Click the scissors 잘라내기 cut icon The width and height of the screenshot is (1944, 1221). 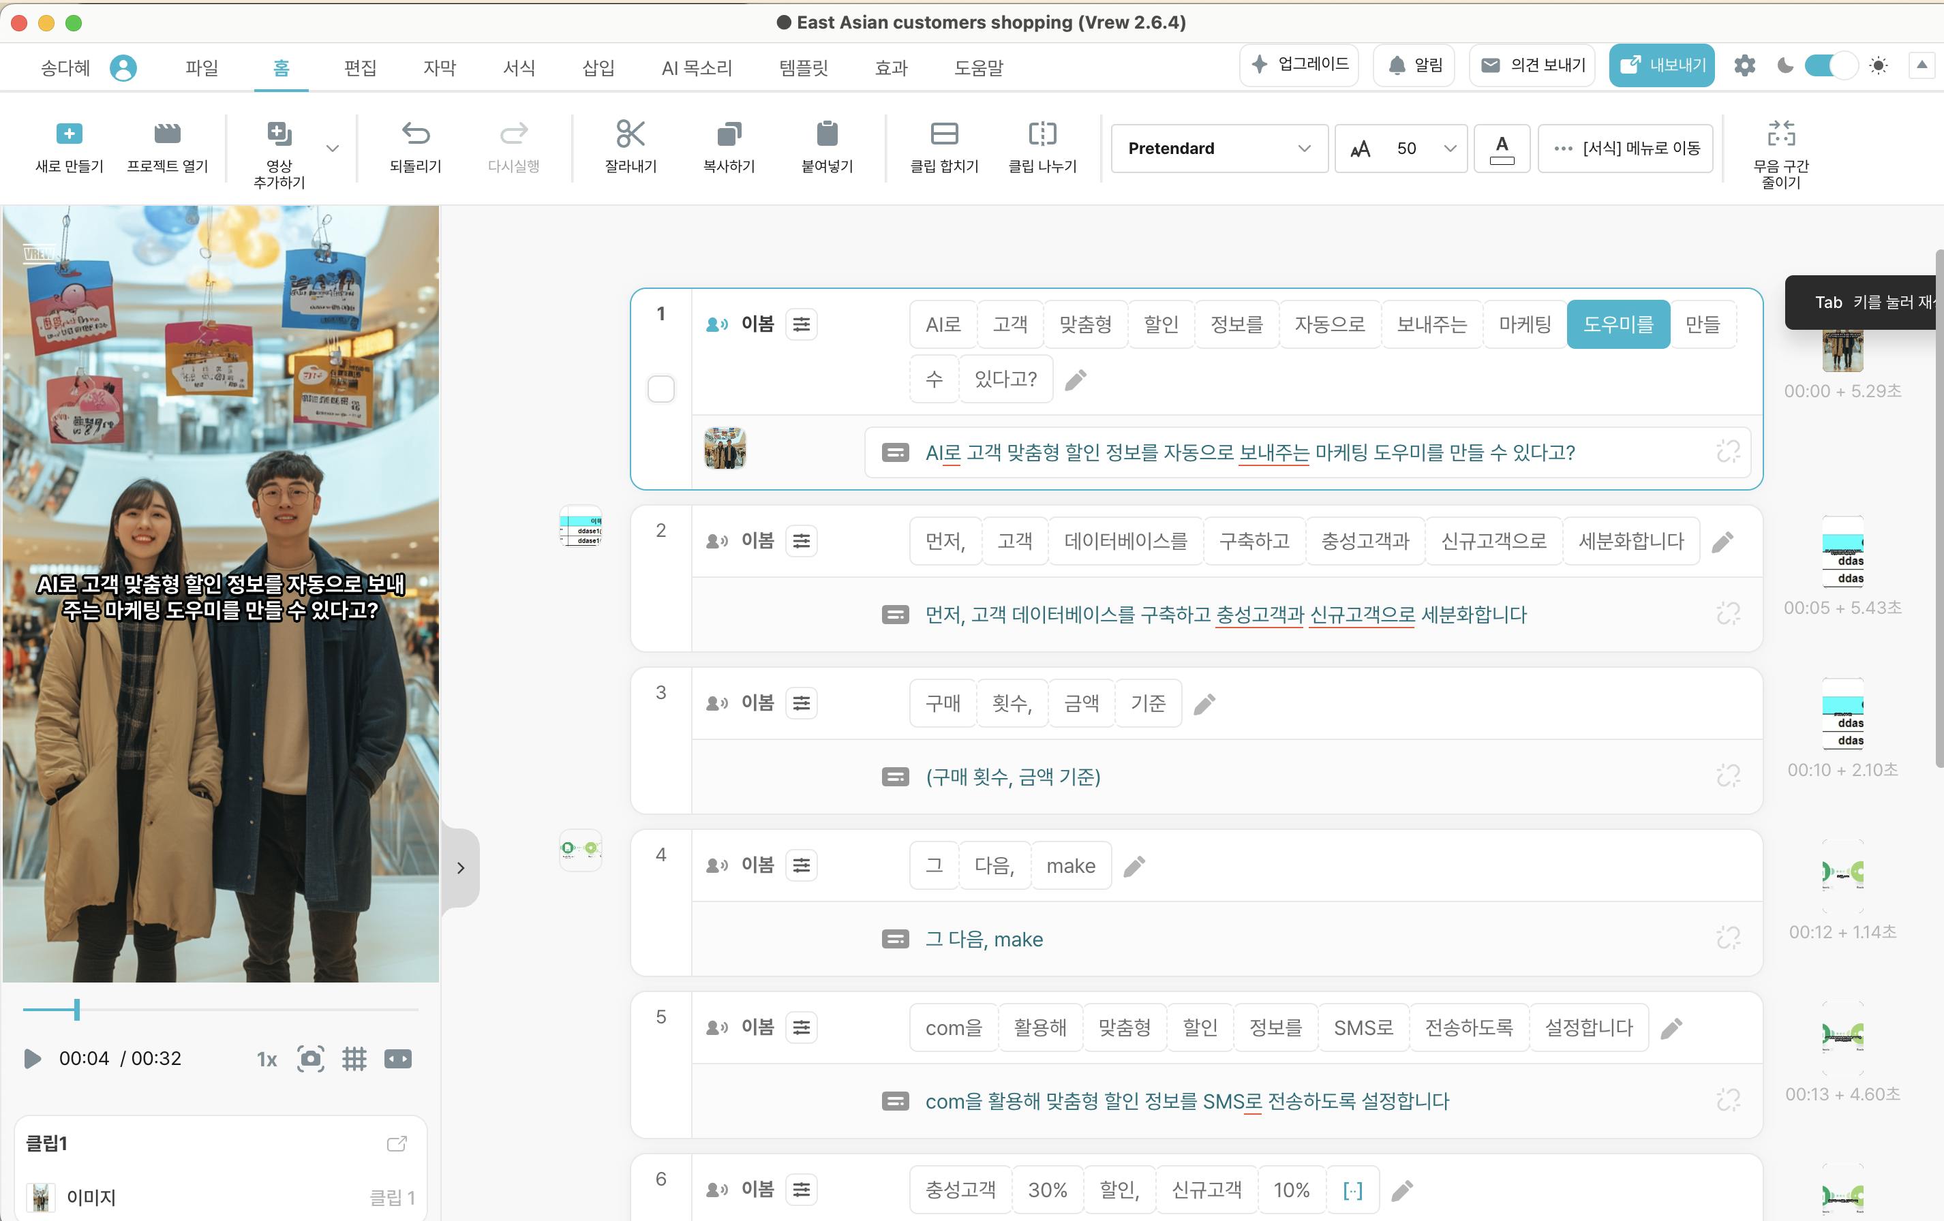point(630,134)
